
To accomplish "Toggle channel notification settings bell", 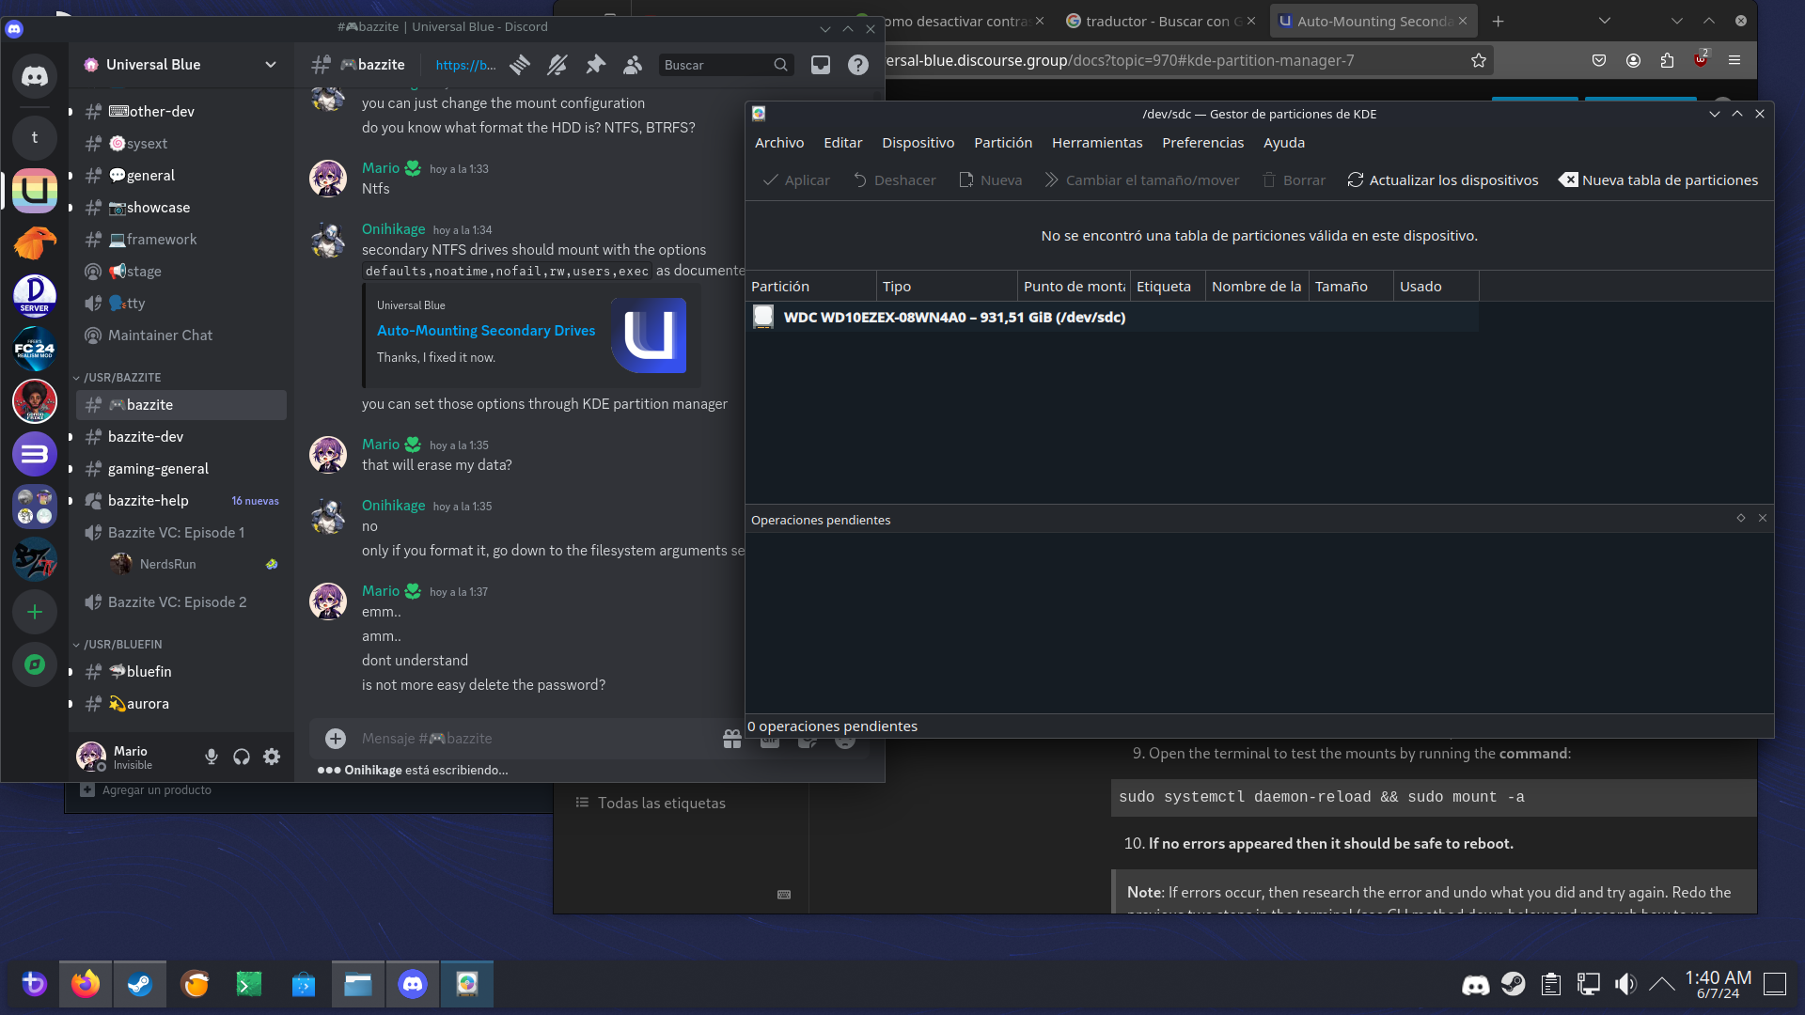I will click(557, 65).
